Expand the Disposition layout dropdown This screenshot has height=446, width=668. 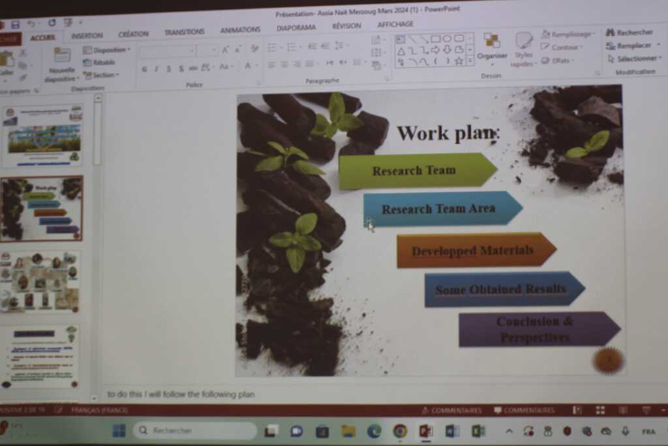point(108,50)
